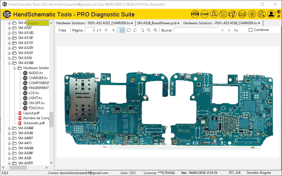Image resolution: width=282 pixels, height=176 pixels.
Task: Open Layout.pdf file
Action: [x=31, y=113]
